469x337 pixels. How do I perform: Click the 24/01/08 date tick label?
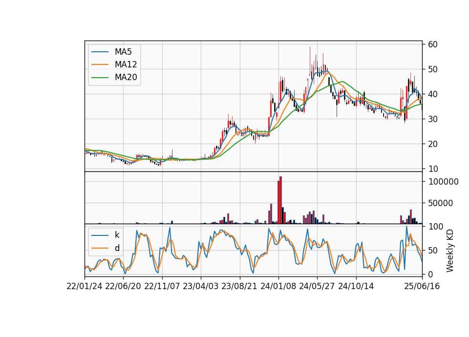(278, 286)
